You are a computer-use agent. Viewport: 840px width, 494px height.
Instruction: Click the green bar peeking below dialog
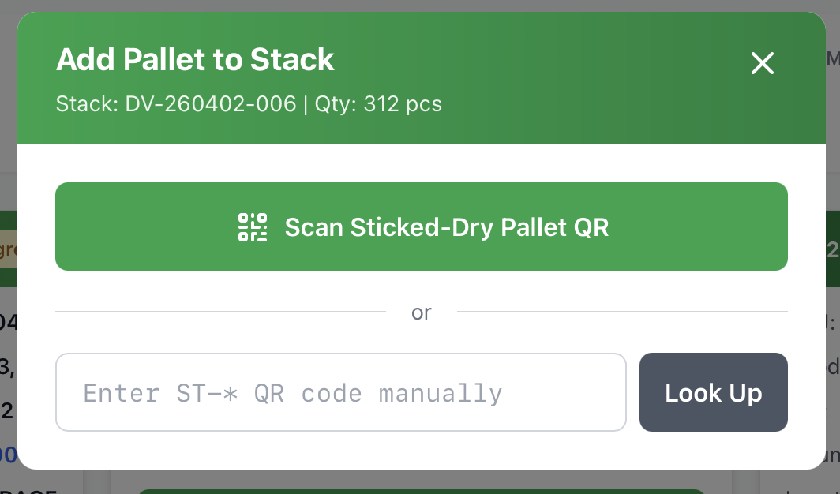coord(420,491)
